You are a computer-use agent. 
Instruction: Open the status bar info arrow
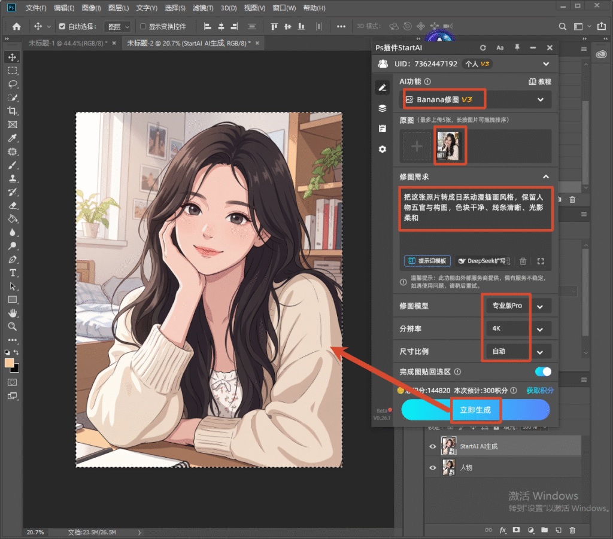pyautogui.click(x=139, y=532)
